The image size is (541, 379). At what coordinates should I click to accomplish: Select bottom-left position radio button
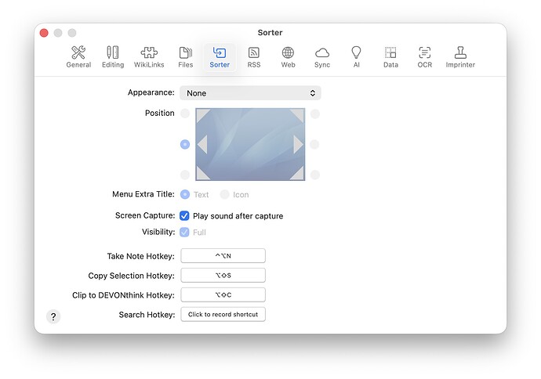coord(185,175)
